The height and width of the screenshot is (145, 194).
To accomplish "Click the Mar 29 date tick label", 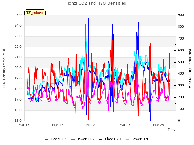I will (159, 125).
